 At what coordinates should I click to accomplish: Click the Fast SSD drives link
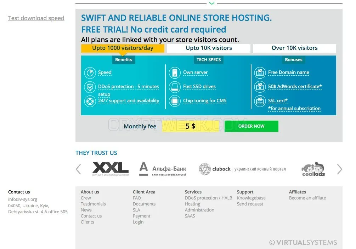tap(199, 87)
